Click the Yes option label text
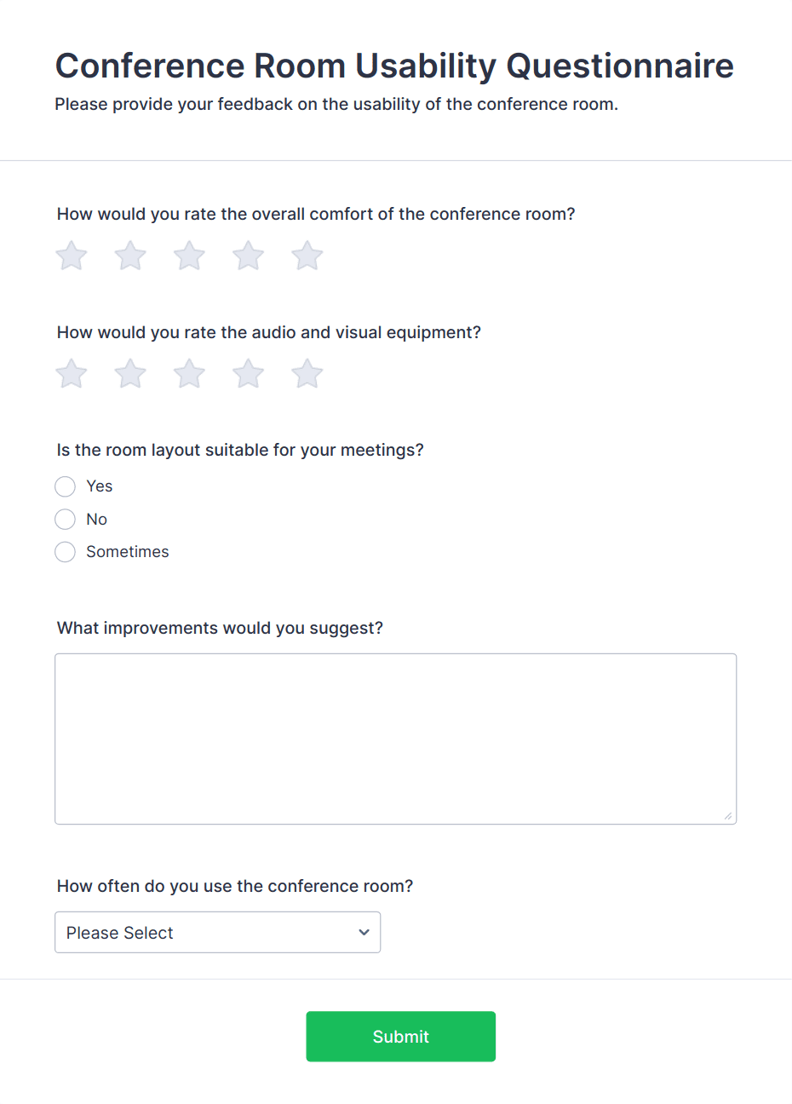The width and height of the screenshot is (792, 1104). 100,486
